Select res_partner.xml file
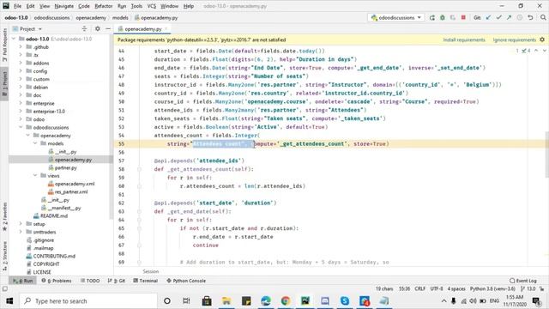This screenshot has height=309, width=549. pos(71,191)
